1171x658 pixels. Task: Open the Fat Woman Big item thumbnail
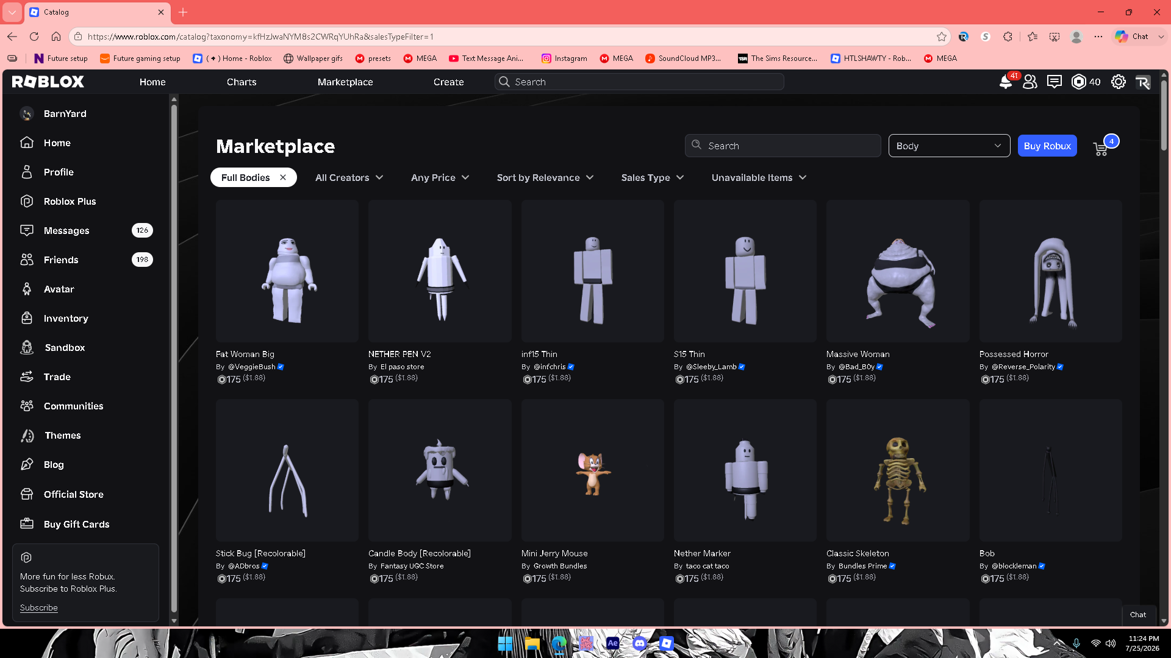(287, 271)
